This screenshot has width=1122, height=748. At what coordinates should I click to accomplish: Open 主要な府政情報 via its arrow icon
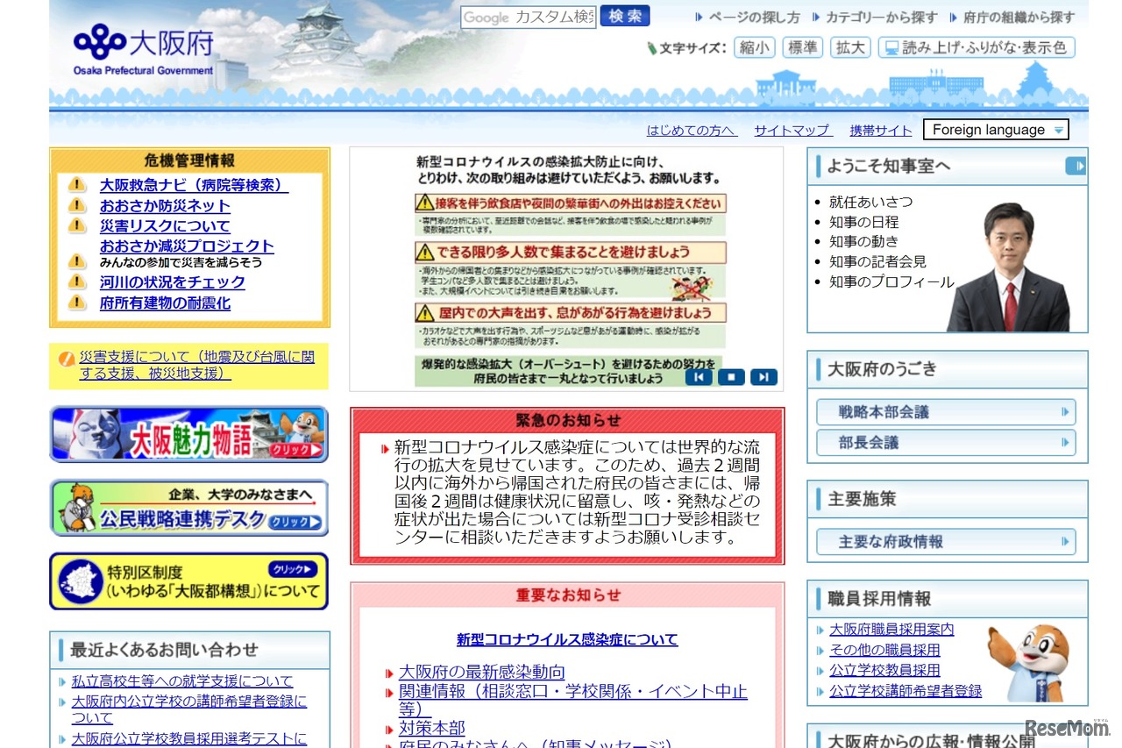coord(1065,541)
